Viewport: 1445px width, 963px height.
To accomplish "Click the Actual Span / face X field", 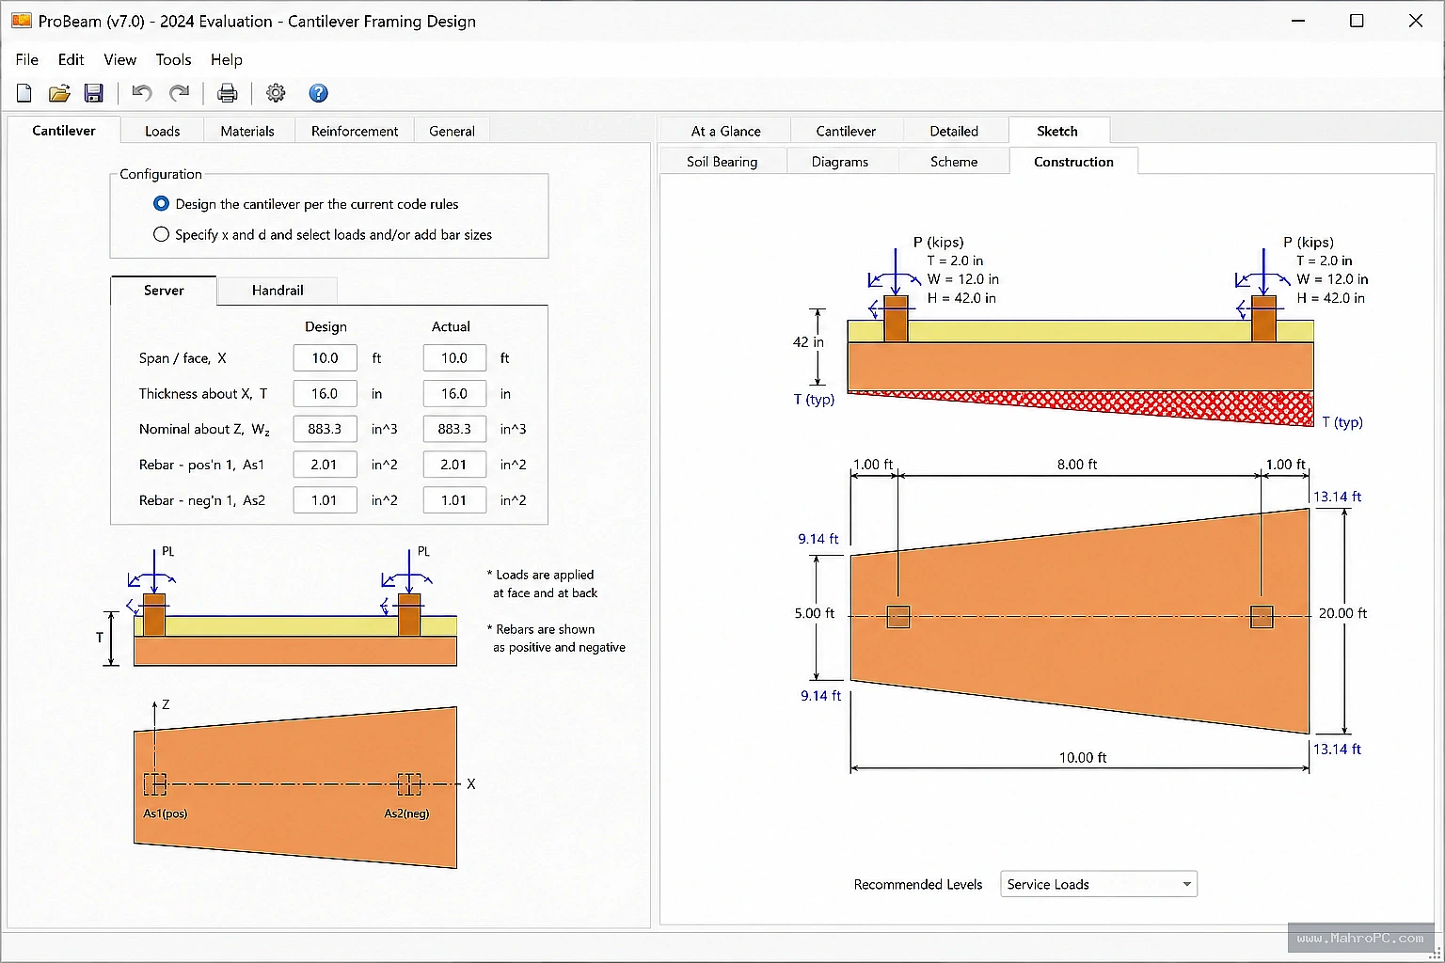I will click(x=454, y=358).
